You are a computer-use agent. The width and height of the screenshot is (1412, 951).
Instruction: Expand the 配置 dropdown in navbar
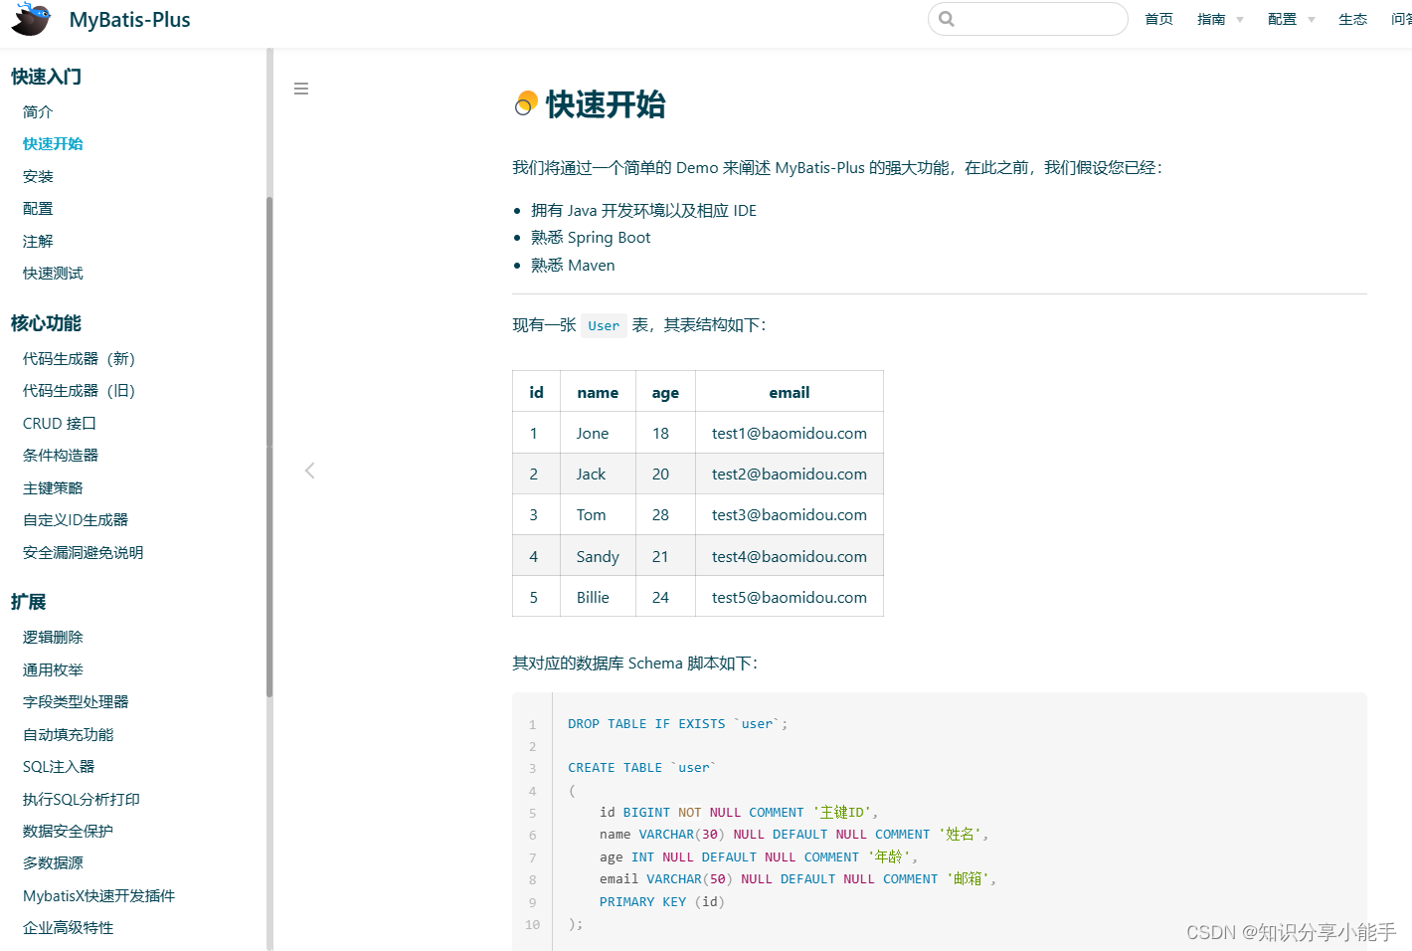click(x=1291, y=19)
